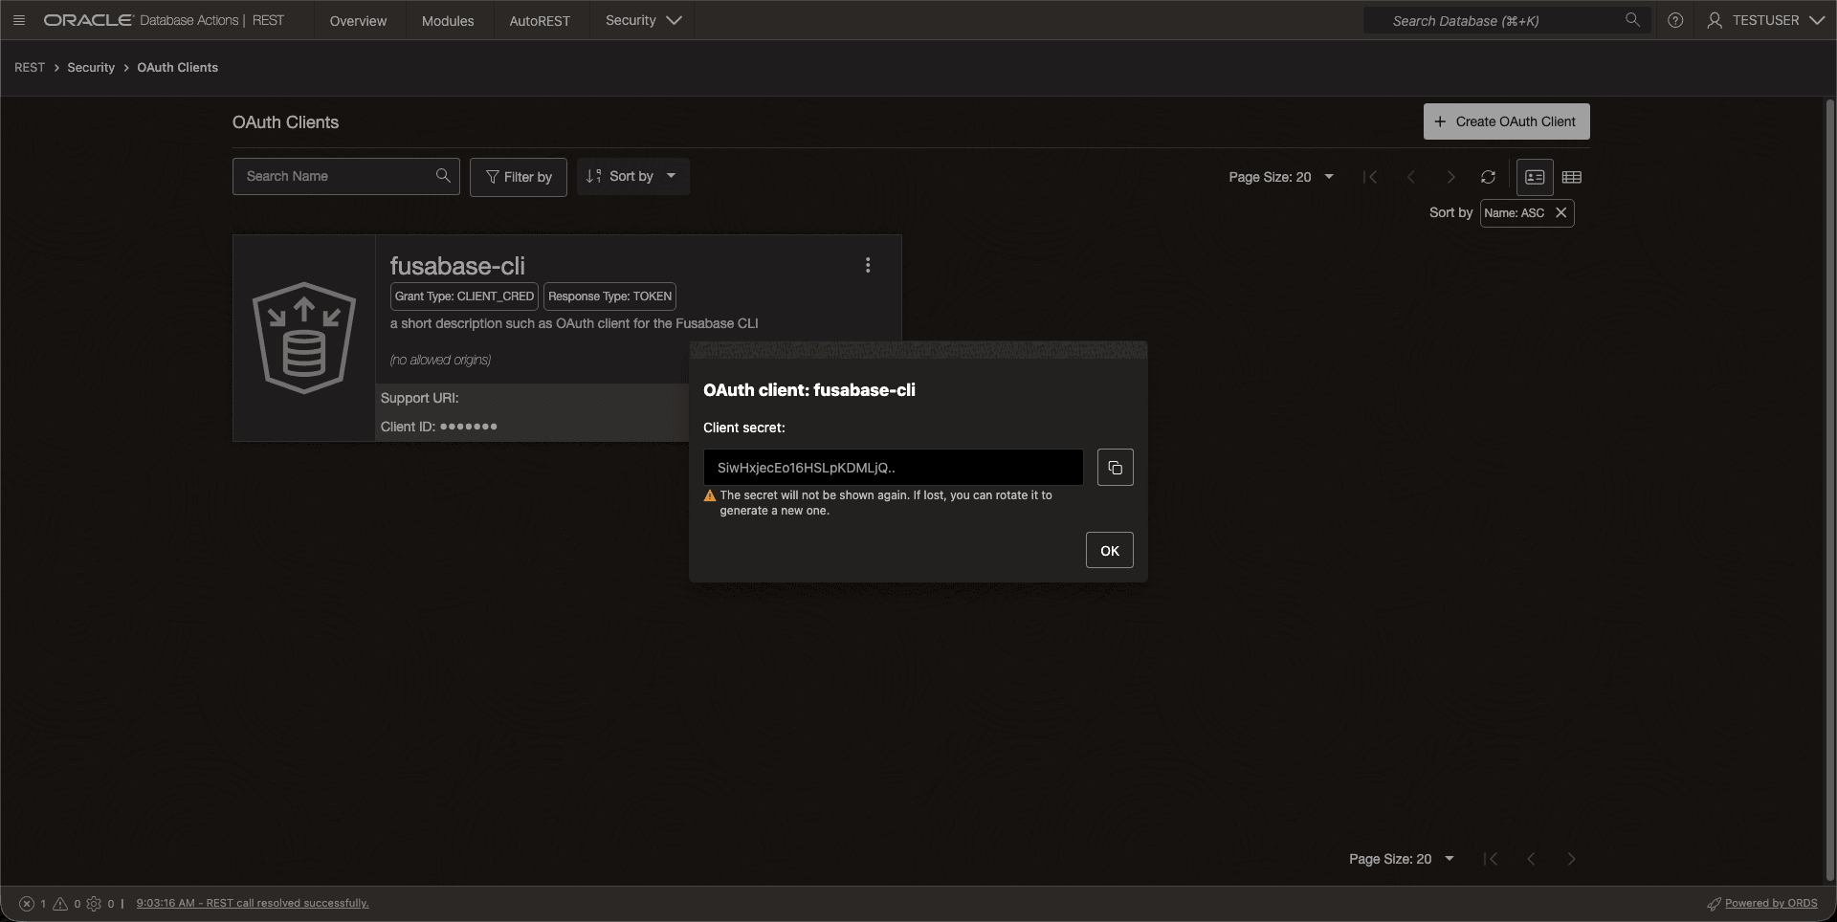The height and width of the screenshot is (922, 1837).
Task: Remove the Name: ASC sort chip
Action: [x=1560, y=212]
